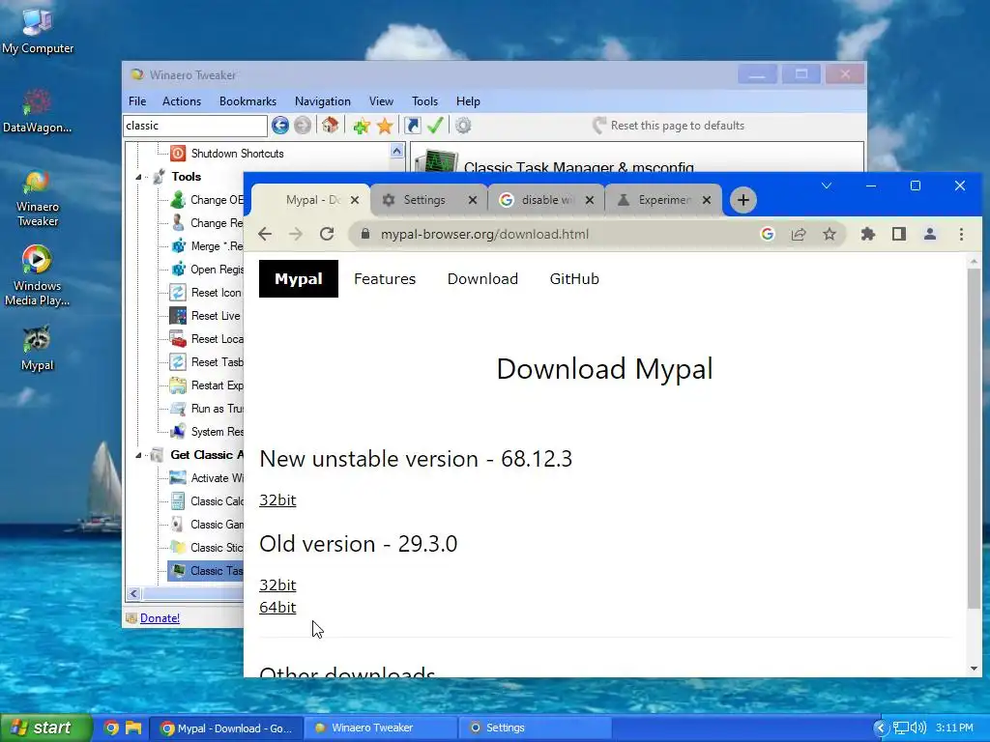This screenshot has width=990, height=742.
Task: Click create shortcut icon in Winaero toolbar
Action: (412, 126)
